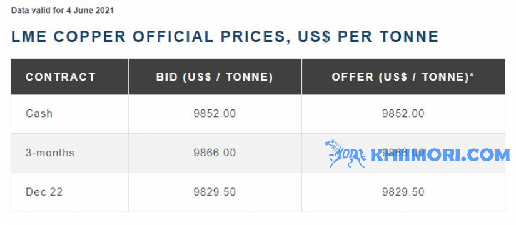Select the BID (US$ / TONNE) column header
Viewport: 516px width, 225px height.
pyautogui.click(x=215, y=77)
